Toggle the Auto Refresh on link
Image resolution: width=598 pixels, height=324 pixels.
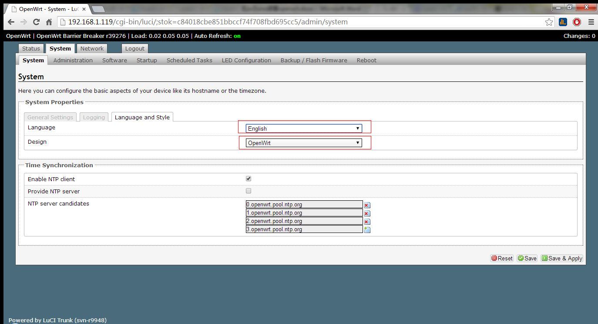click(x=237, y=36)
